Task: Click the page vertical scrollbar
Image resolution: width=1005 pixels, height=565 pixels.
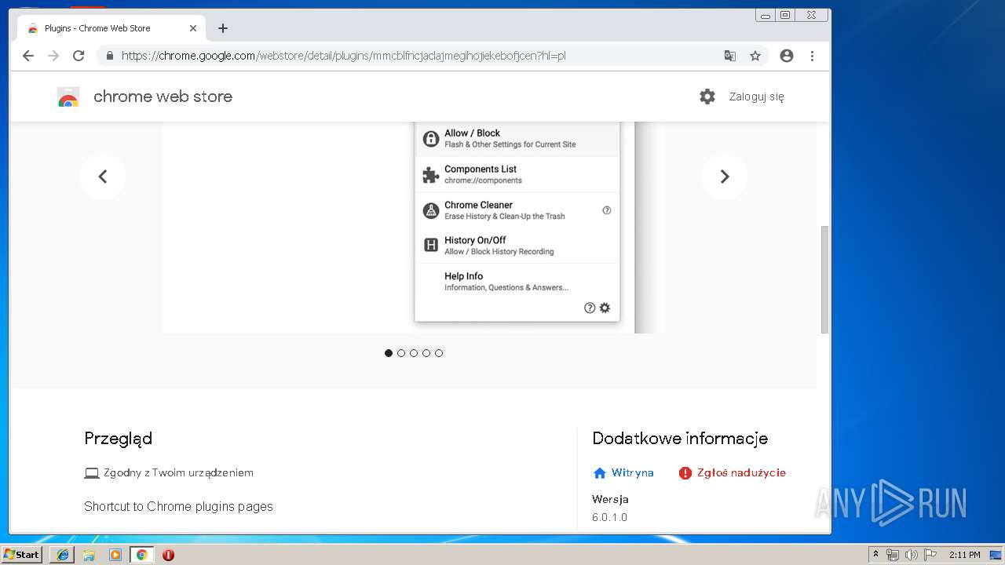Action: coord(824,279)
